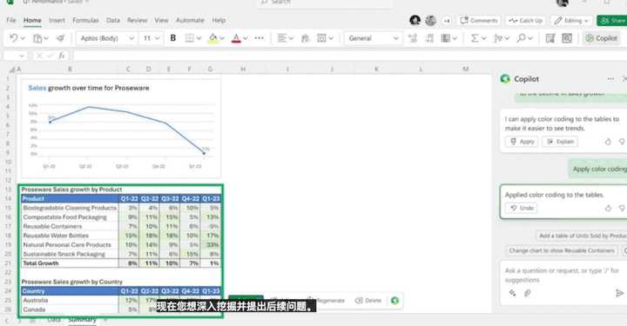Click the Wrap Text icon
627x326 pixels.
pos(305,38)
